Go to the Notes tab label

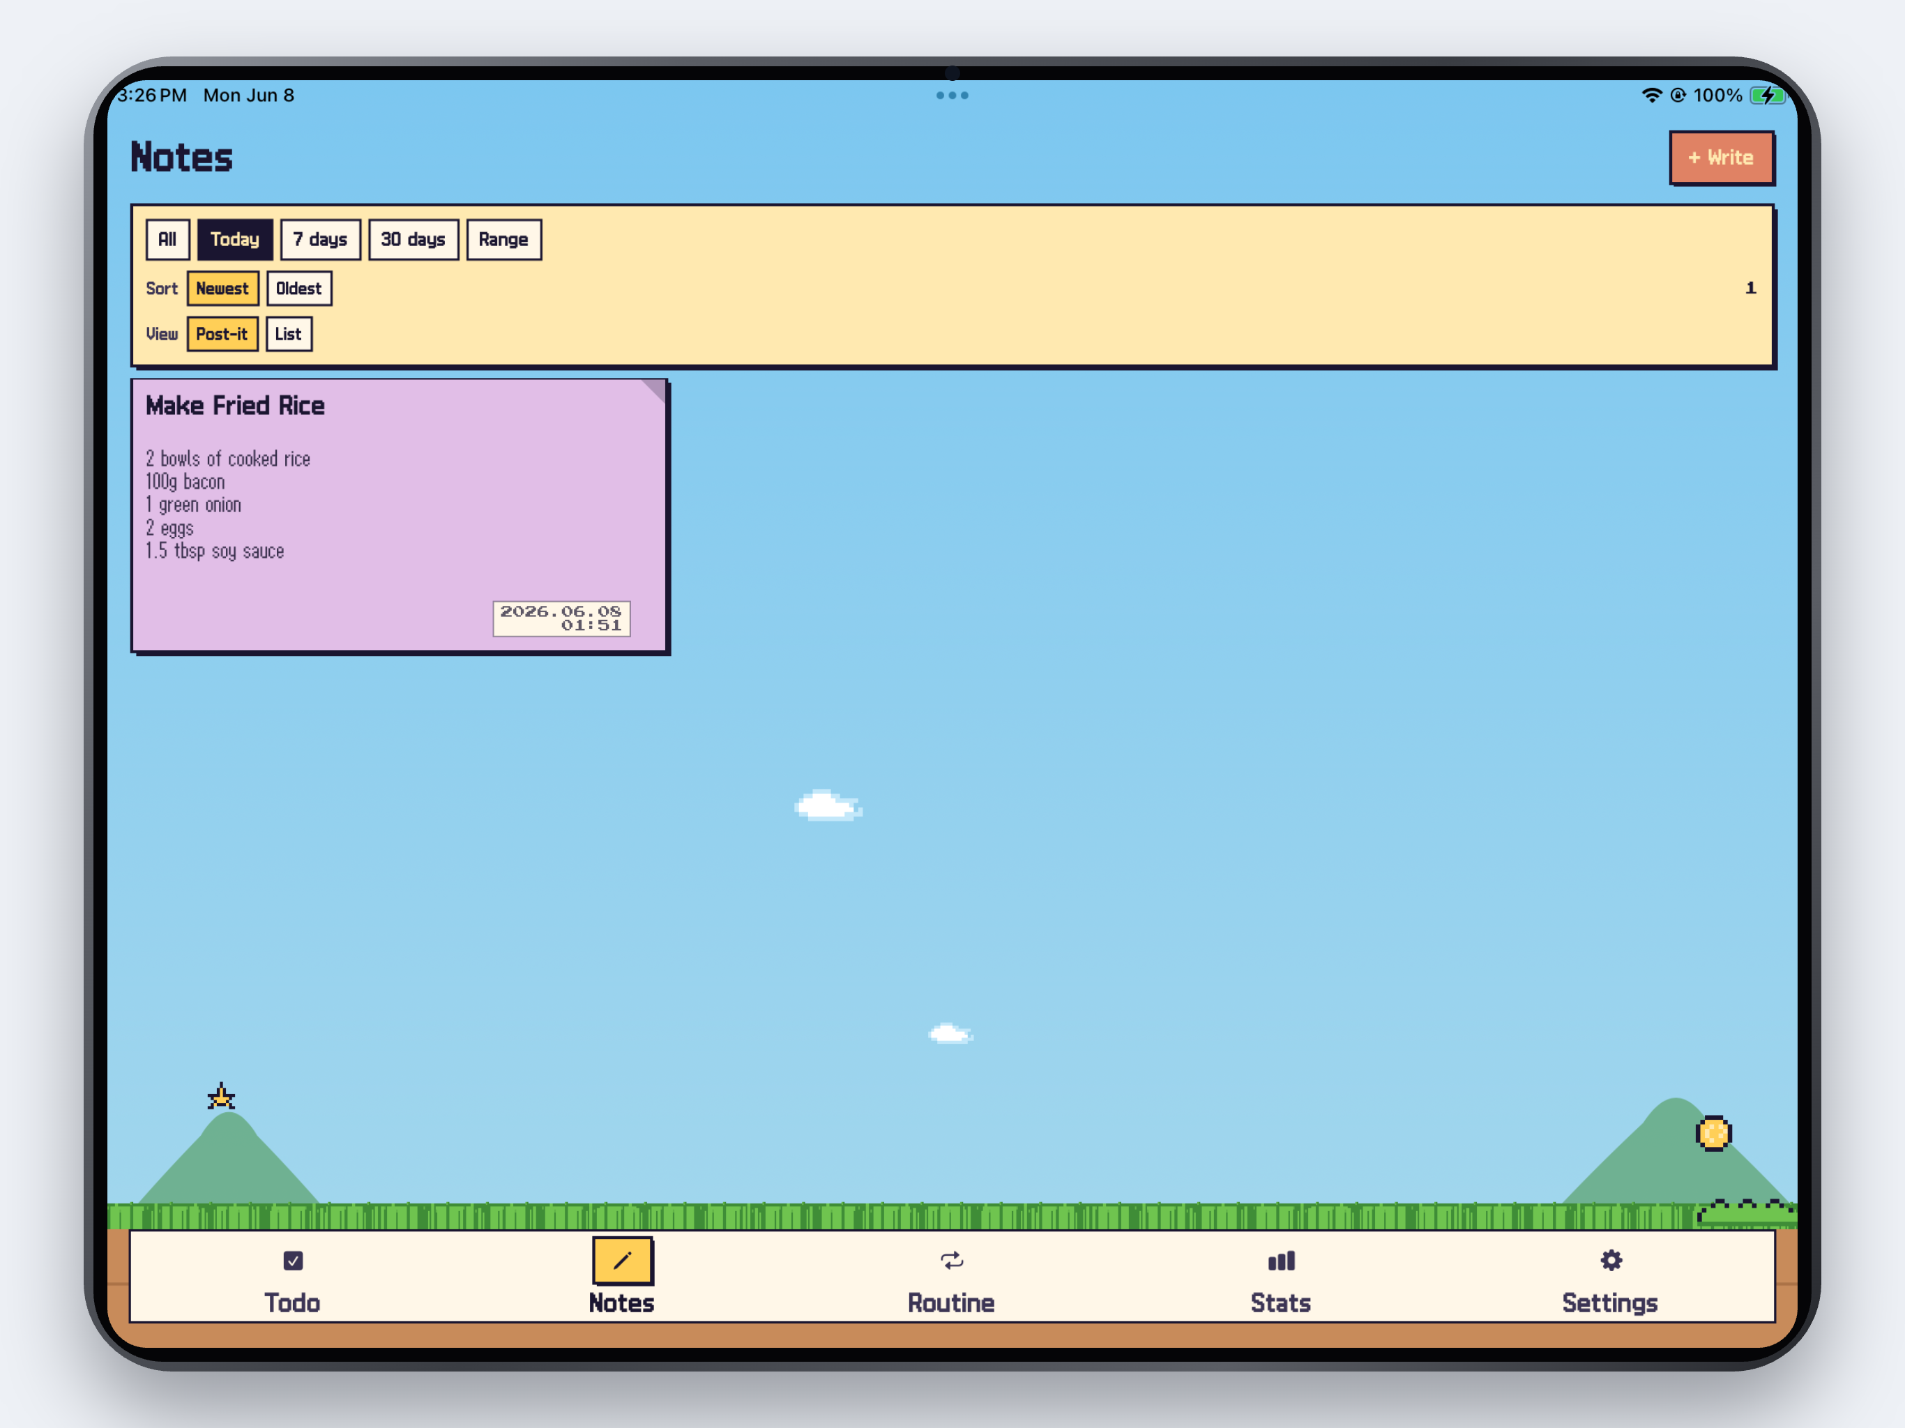pyautogui.click(x=622, y=1302)
